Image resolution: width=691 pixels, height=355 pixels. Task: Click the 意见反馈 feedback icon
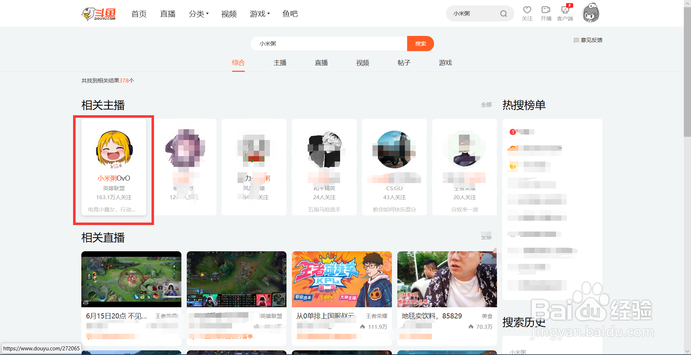[576, 40]
